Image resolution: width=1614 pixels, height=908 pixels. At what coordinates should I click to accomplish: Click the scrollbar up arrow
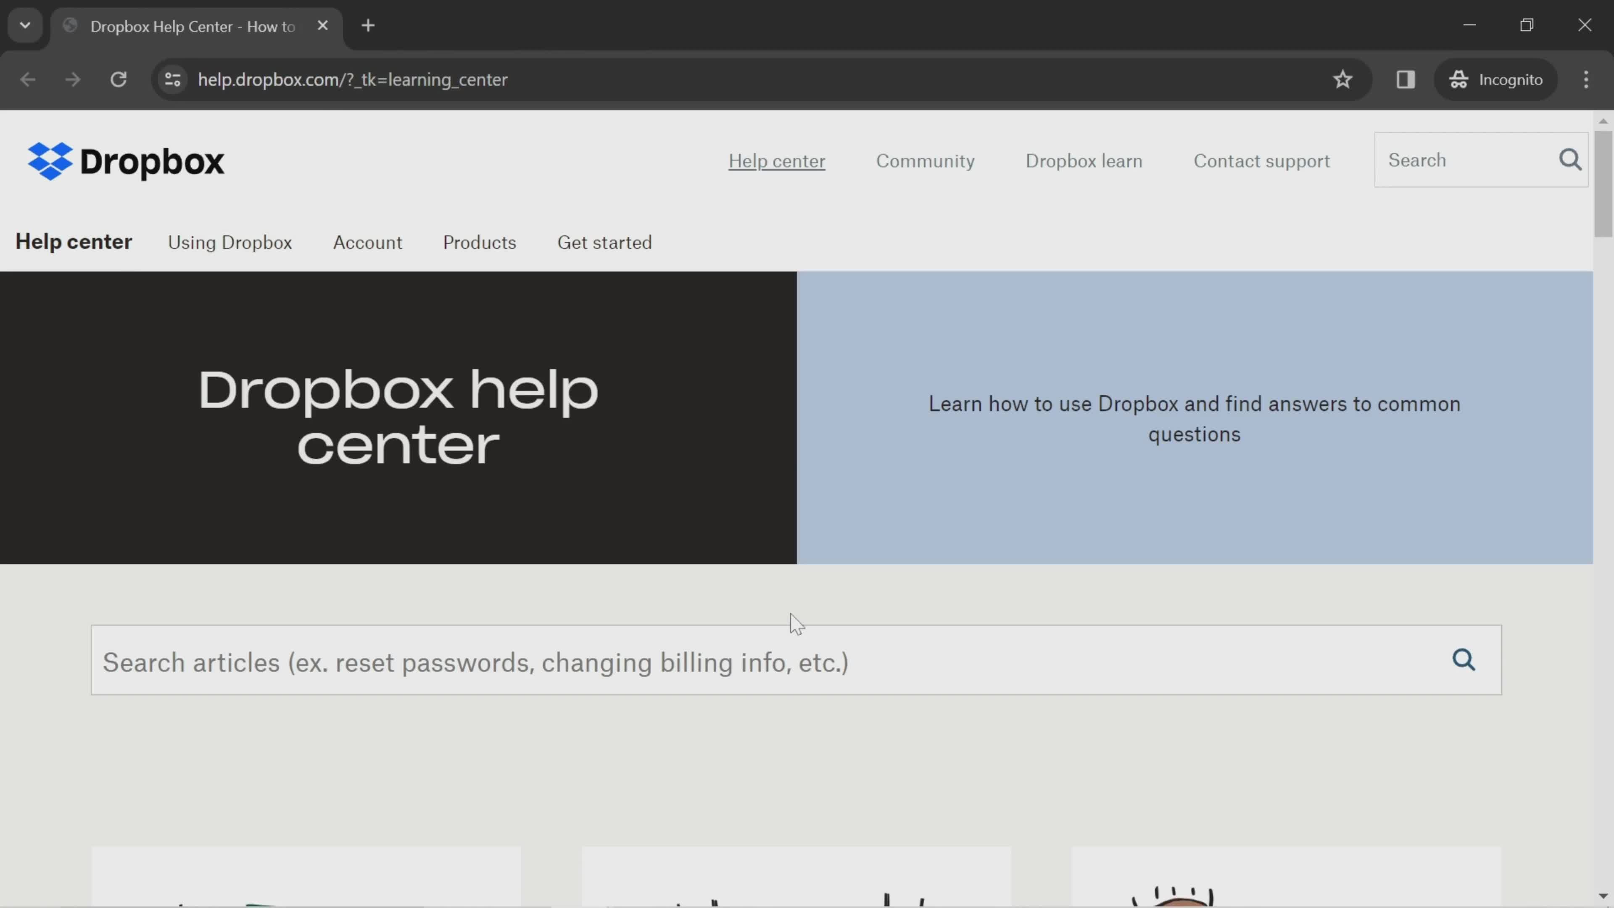(1603, 121)
